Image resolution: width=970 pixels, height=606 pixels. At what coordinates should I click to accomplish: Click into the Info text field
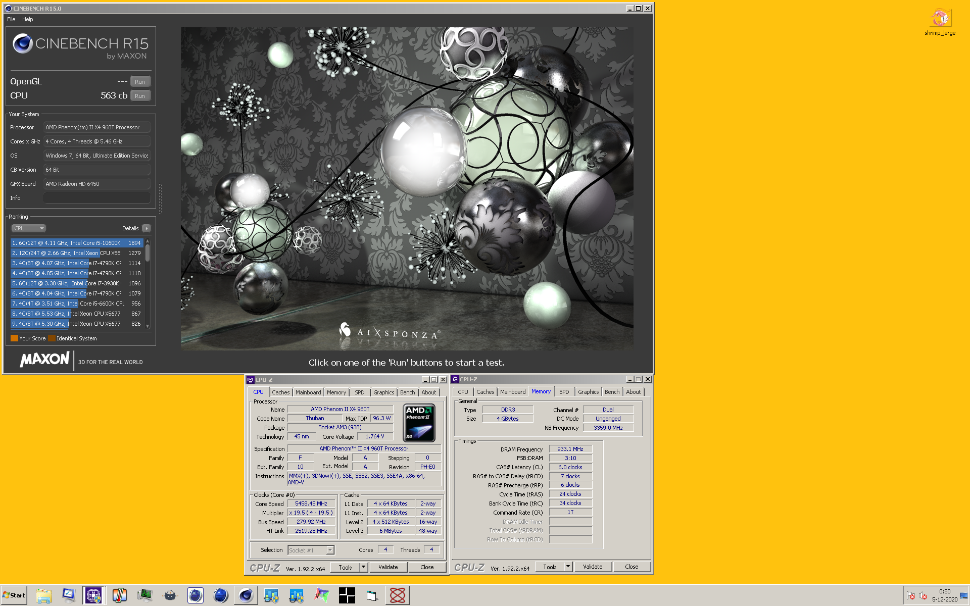coord(97,198)
